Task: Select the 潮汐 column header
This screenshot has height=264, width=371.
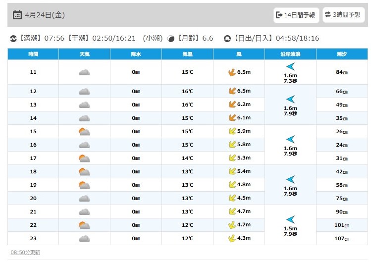Action: coord(342,53)
